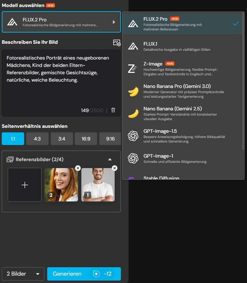Click the -12 credit cost text
This screenshot has width=247, height=283.
(108, 274)
